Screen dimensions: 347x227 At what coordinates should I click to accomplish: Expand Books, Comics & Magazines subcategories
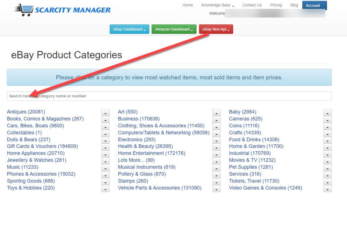click(105, 120)
